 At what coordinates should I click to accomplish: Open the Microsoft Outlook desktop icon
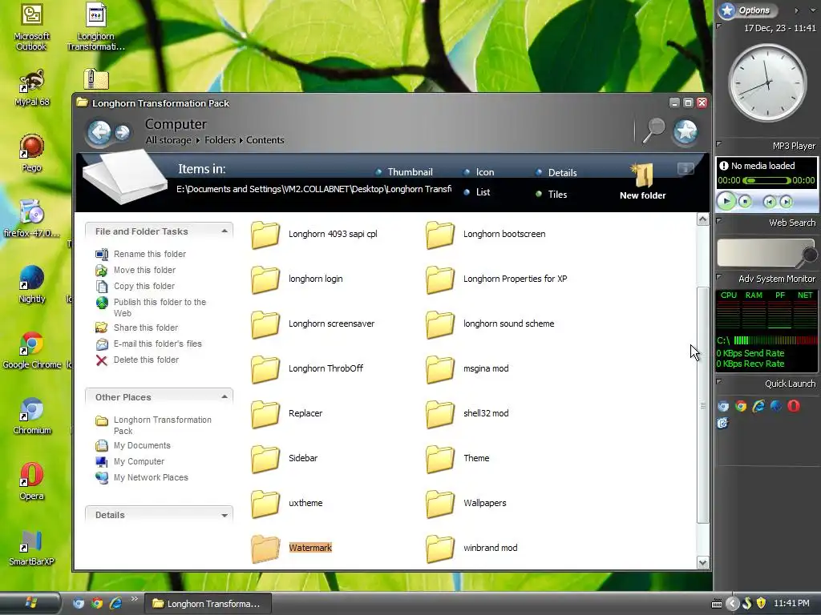pyautogui.click(x=31, y=27)
